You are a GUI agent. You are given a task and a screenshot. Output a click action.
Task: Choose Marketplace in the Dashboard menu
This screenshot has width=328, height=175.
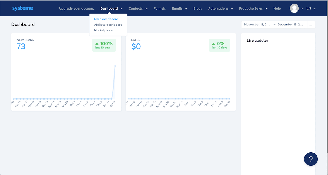103,30
